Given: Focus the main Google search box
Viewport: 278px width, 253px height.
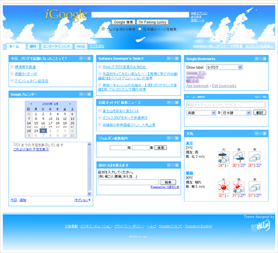Looking at the screenshot, I should coord(140,14).
